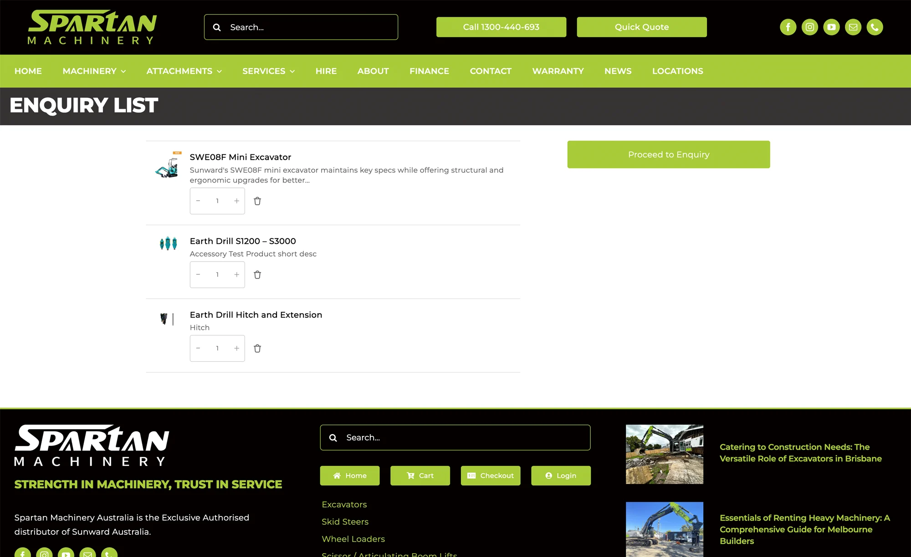View the Warranty page
911x557 pixels.
pos(558,71)
